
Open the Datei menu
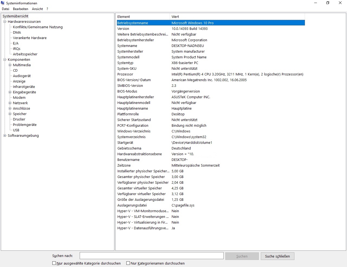5,9
